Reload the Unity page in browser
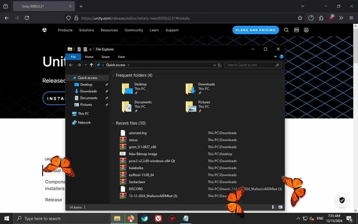The height and width of the screenshot is (224, 358). (x=27, y=18)
